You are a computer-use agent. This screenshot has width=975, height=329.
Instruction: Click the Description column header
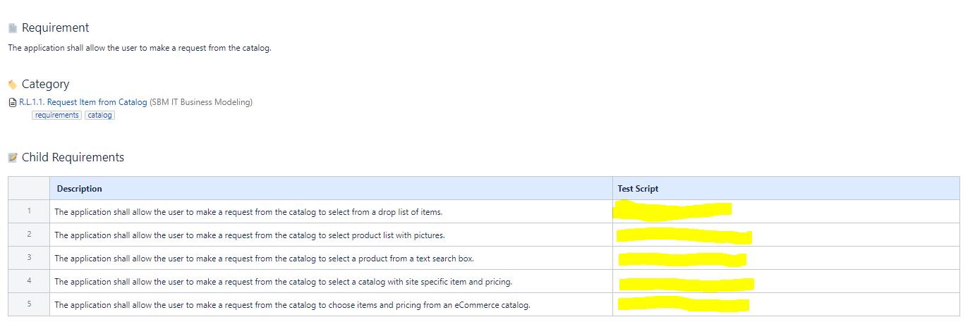331,188
